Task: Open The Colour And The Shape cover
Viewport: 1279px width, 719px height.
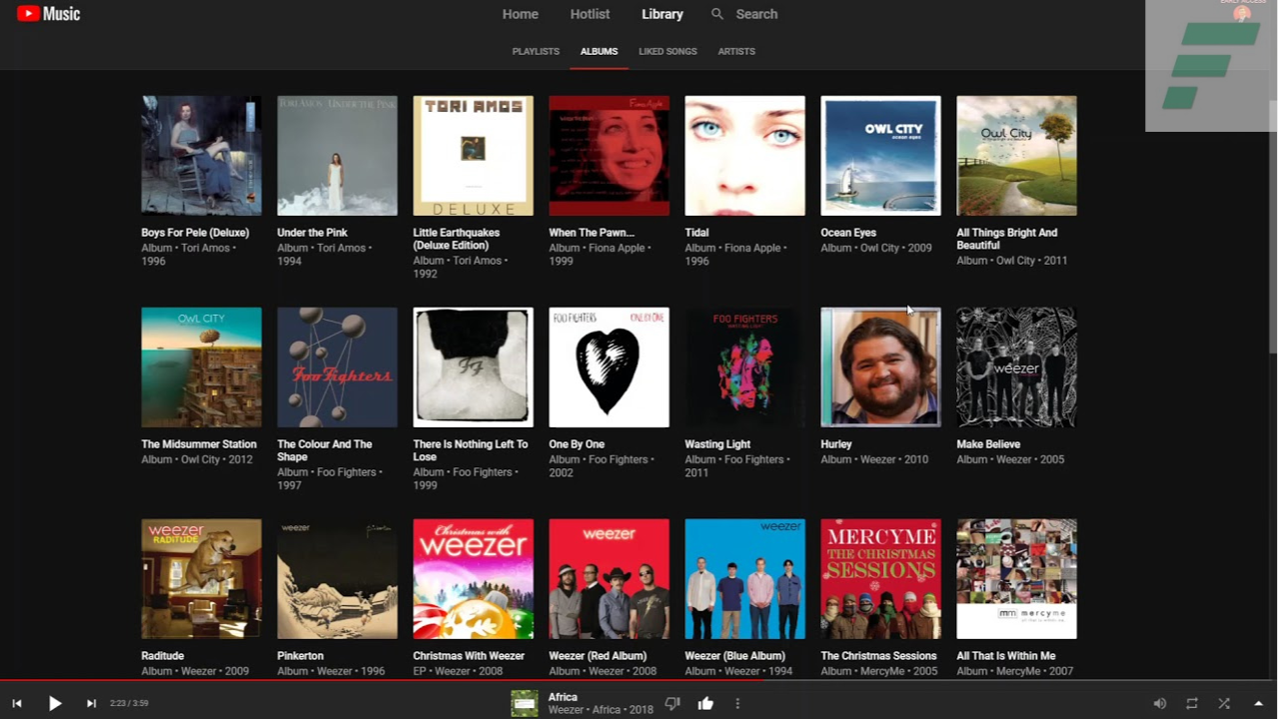Action: coord(338,367)
